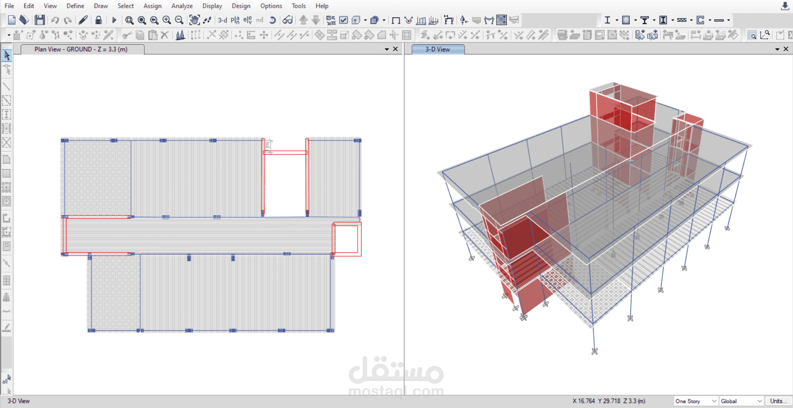Open the steel joist design dropdown arrow

coord(691,20)
